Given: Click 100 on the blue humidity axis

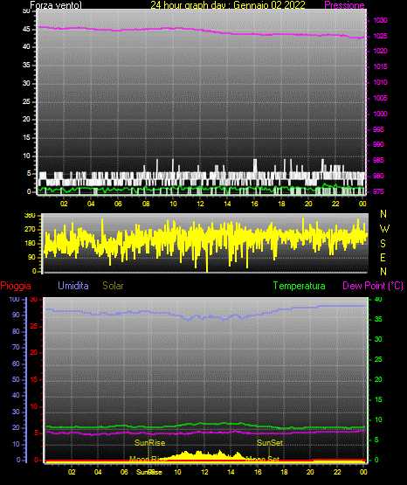Looking at the screenshot, I should click(x=15, y=300).
